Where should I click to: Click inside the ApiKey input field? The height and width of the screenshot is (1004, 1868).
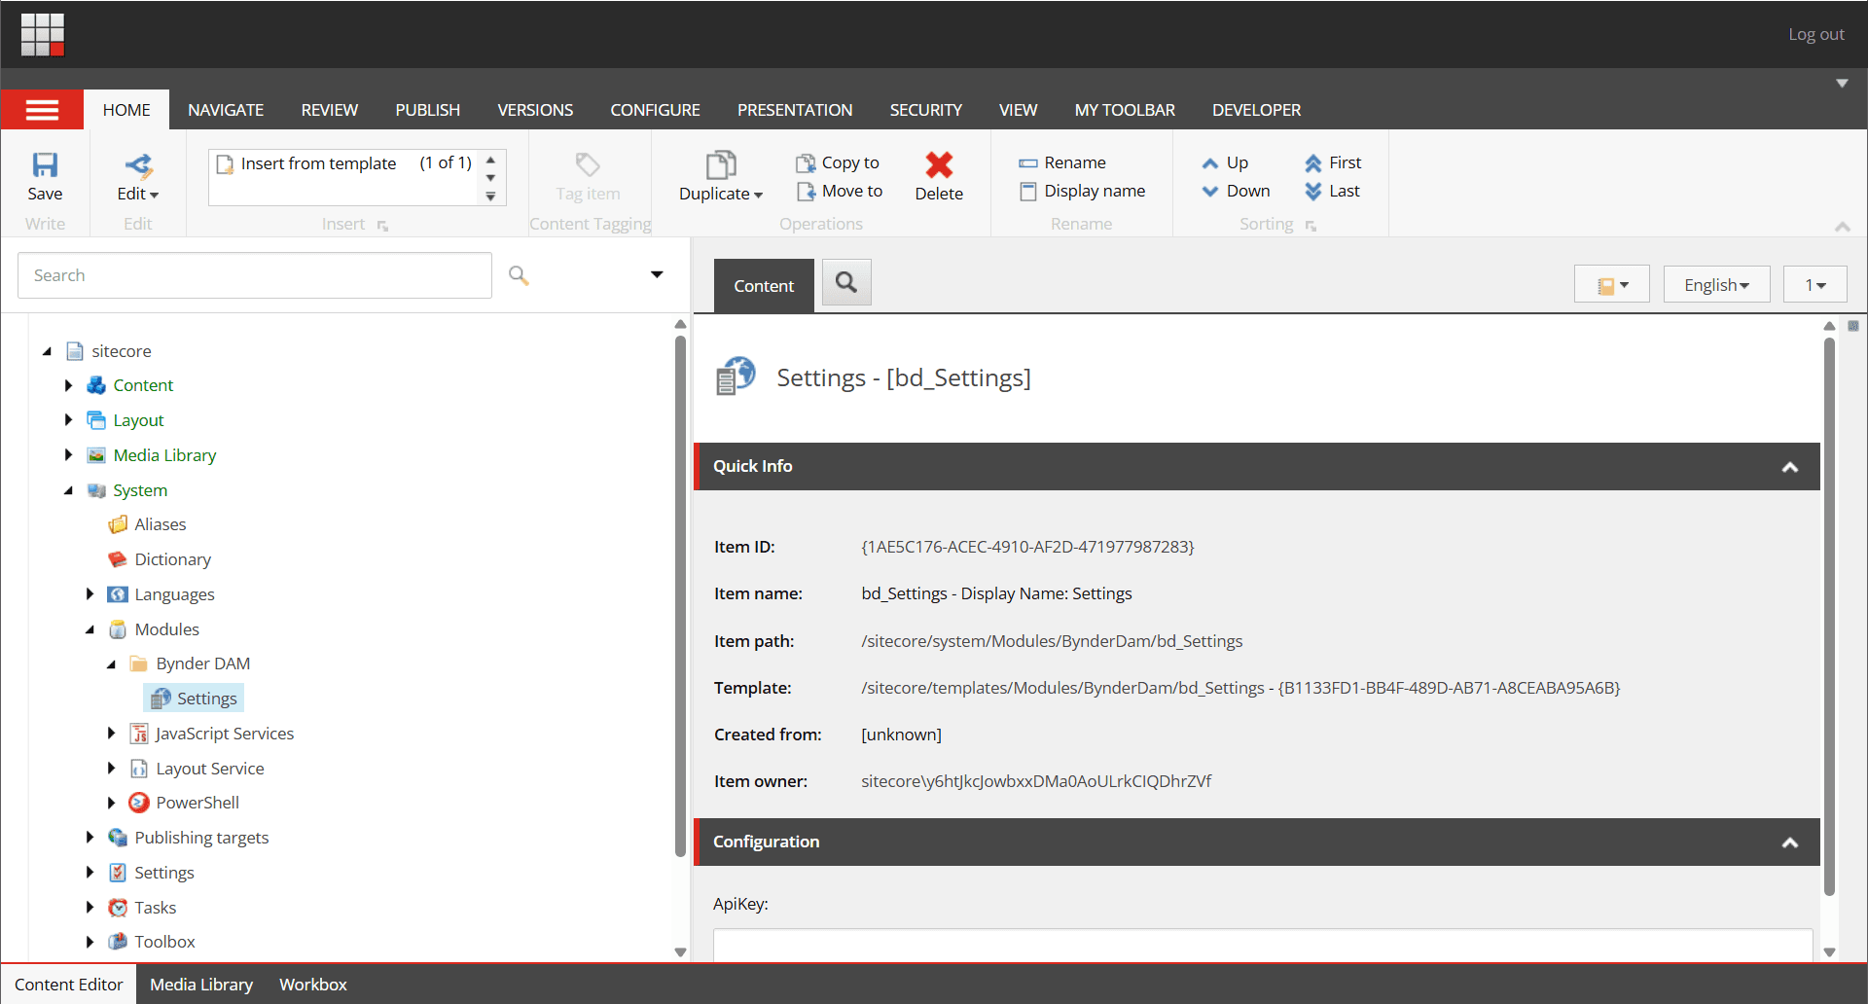tap(1255, 949)
